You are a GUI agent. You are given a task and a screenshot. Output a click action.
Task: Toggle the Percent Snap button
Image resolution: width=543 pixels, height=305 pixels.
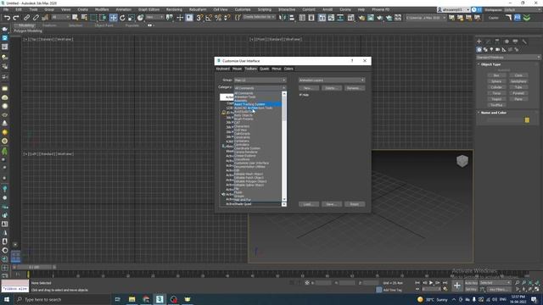tap(218, 18)
